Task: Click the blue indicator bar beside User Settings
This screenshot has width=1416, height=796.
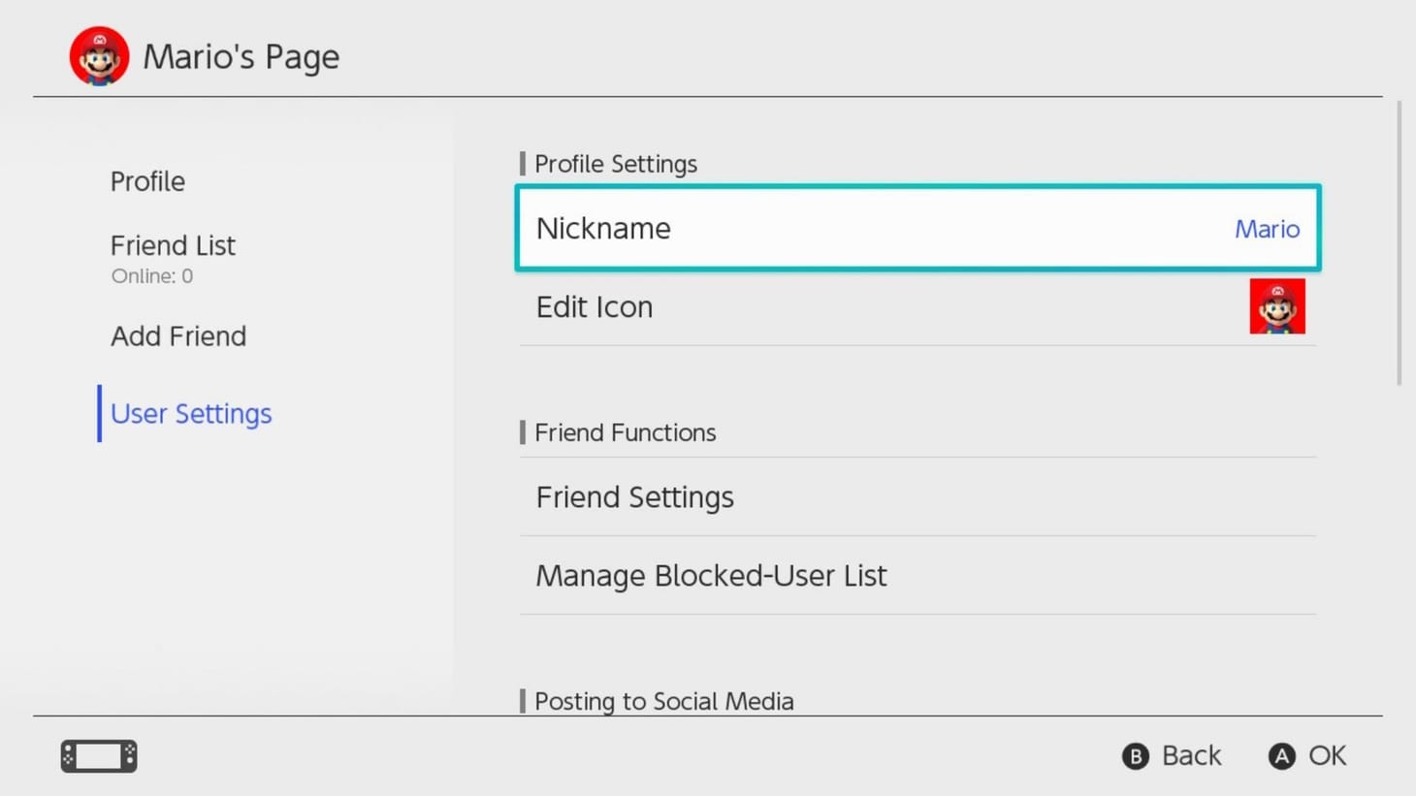Action: (x=99, y=413)
